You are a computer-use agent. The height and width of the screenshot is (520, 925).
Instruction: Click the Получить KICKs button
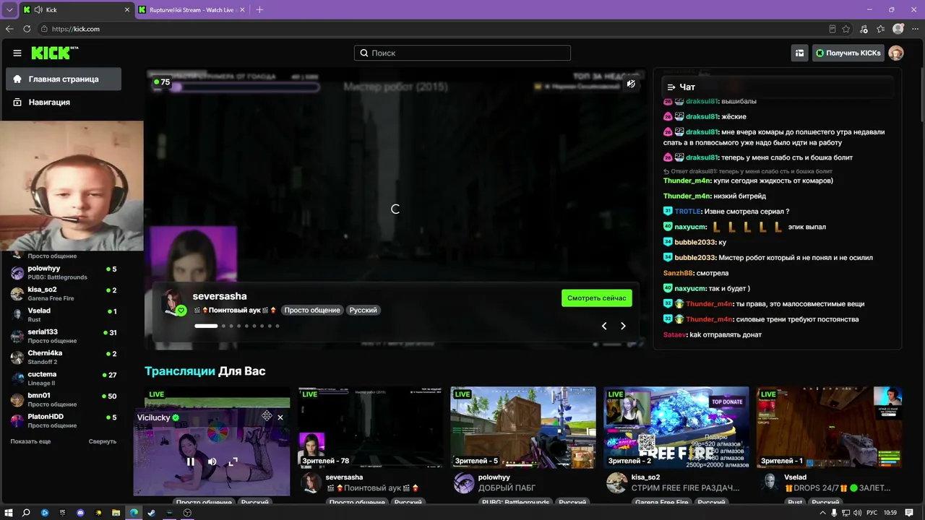pos(848,53)
